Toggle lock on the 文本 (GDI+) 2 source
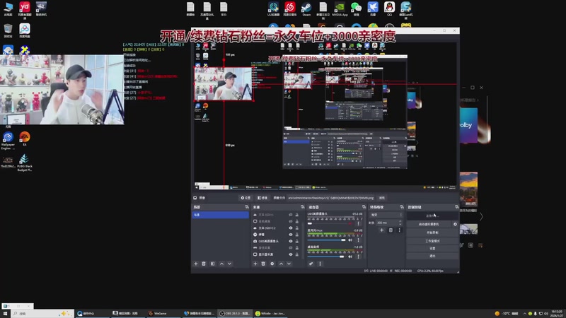The image size is (566, 318). (297, 228)
